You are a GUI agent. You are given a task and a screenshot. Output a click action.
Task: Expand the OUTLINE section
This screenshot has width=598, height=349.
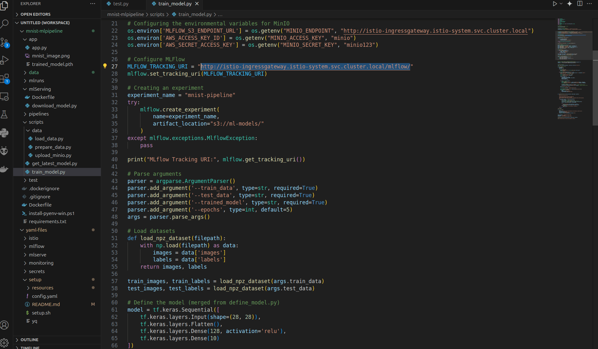coord(30,340)
